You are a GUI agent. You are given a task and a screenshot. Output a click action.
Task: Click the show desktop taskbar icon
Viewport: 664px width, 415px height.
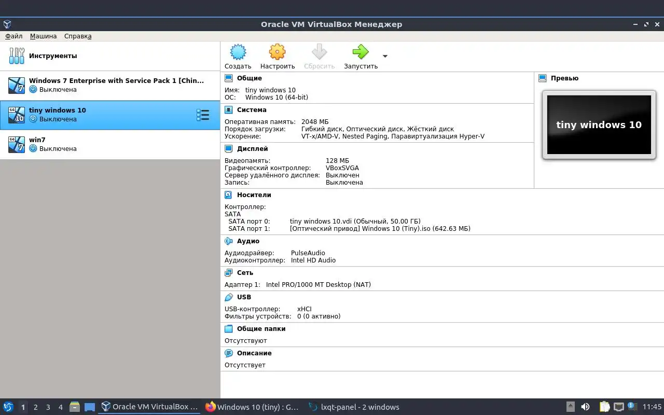90,407
